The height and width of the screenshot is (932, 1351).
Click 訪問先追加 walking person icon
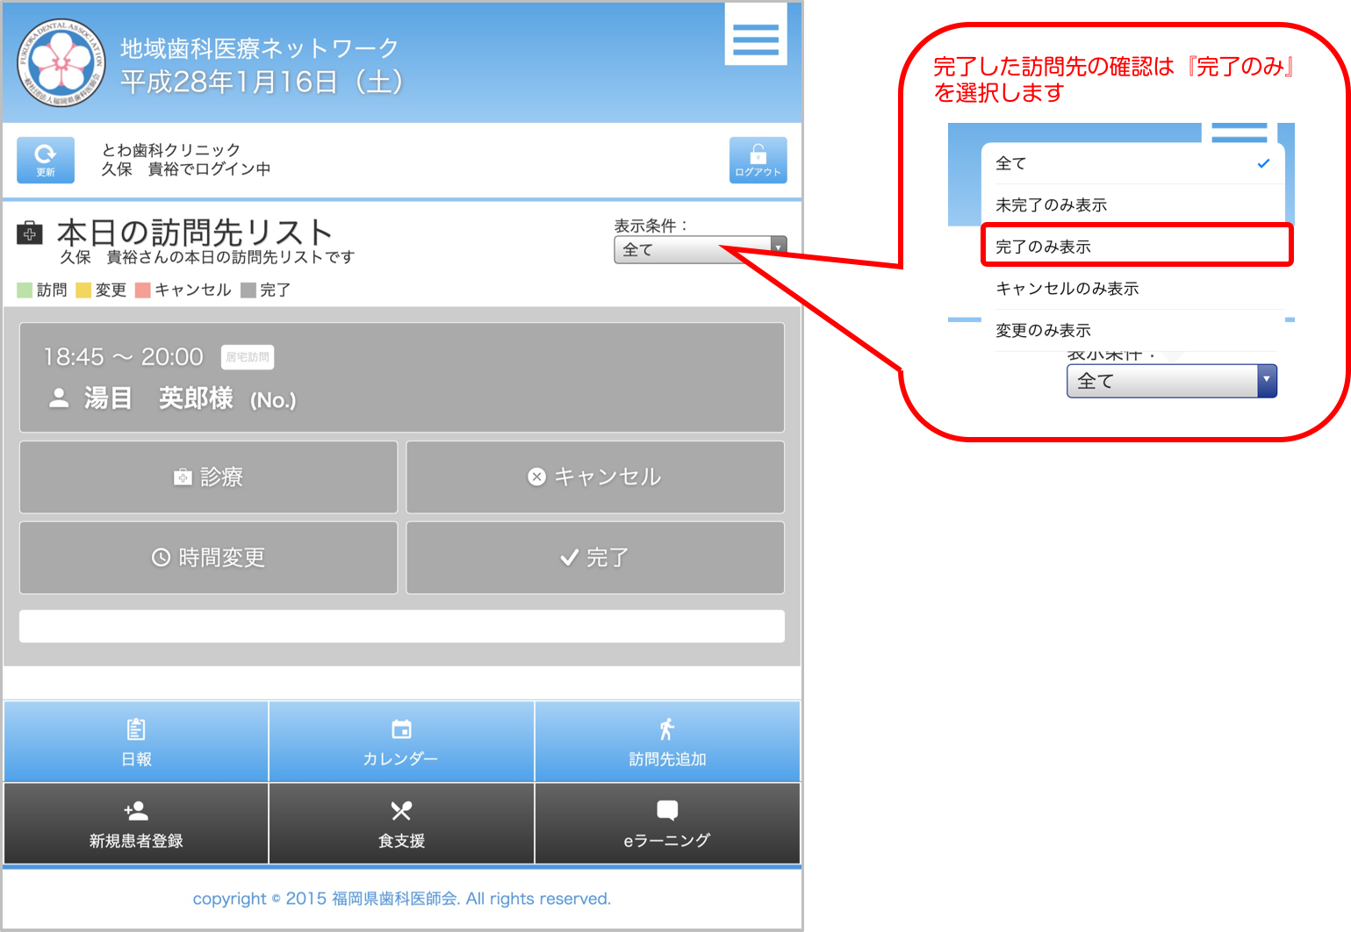click(667, 730)
